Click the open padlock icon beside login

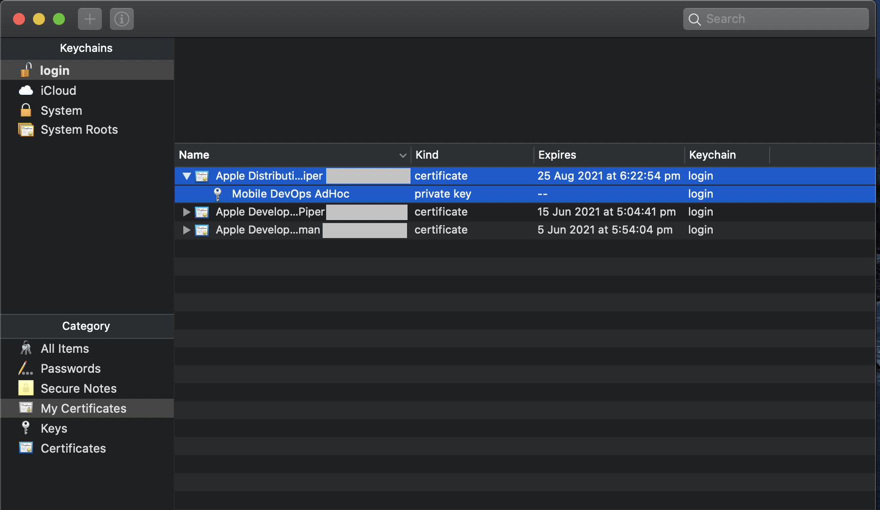(x=26, y=70)
